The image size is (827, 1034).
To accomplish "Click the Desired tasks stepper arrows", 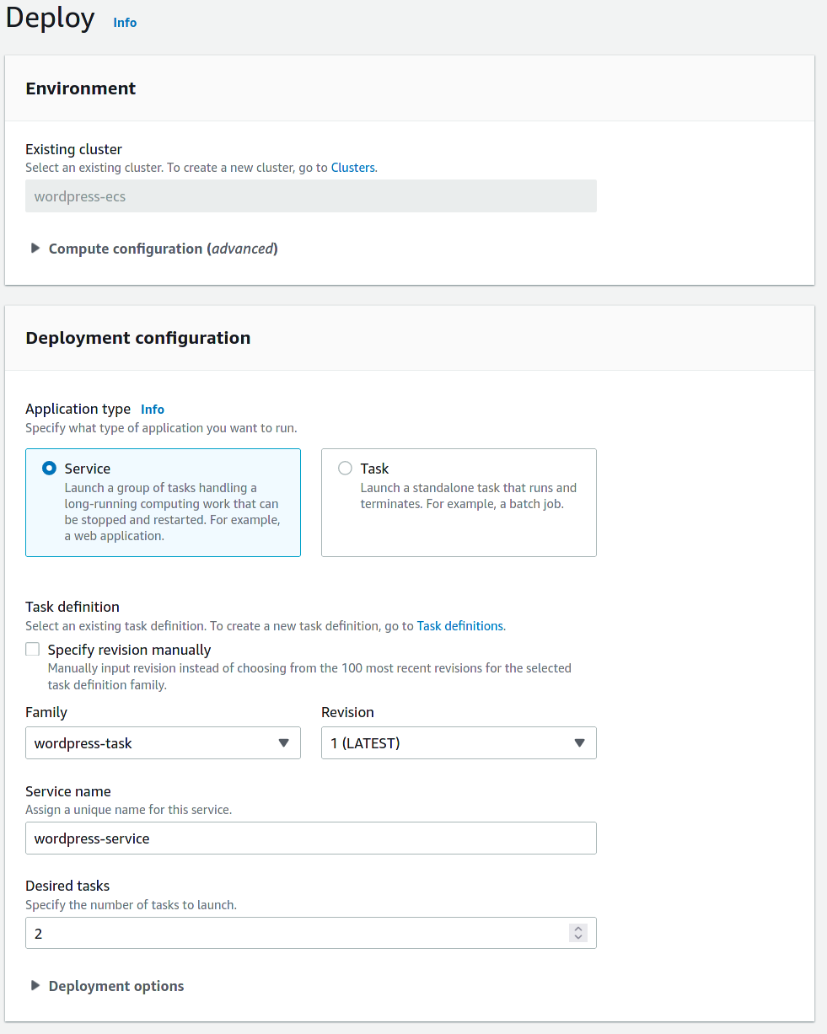I will 577,933.
